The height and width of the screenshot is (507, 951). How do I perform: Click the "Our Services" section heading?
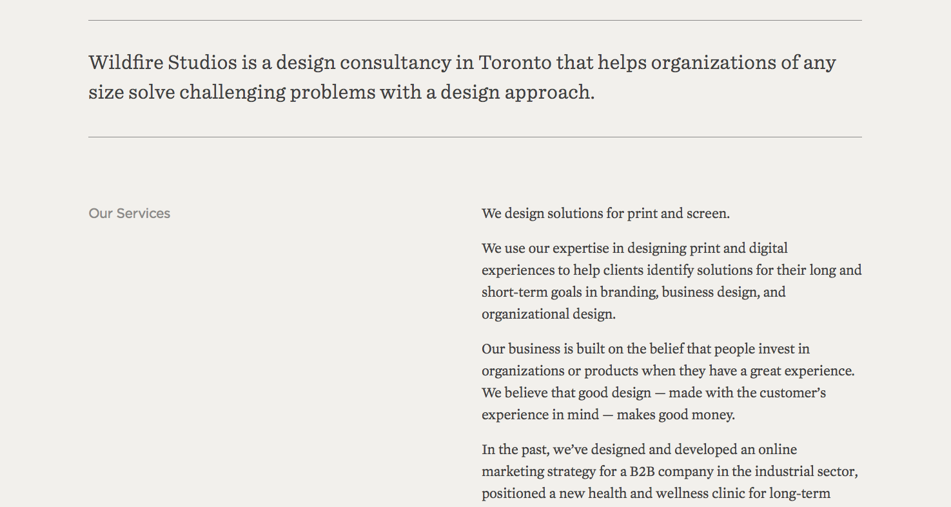click(130, 214)
